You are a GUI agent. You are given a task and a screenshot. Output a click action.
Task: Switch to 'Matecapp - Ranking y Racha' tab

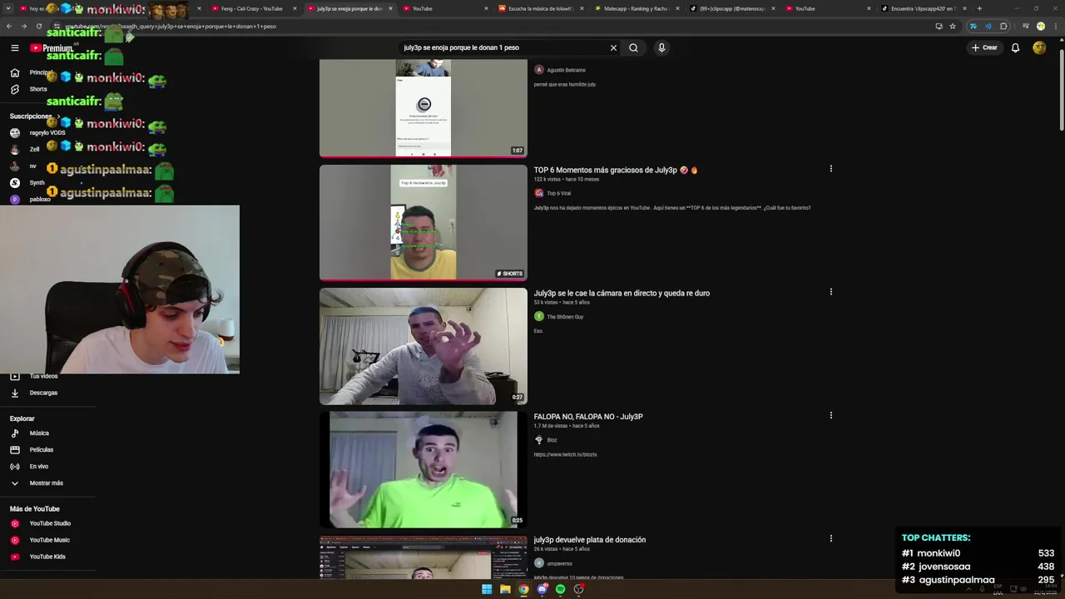click(635, 8)
